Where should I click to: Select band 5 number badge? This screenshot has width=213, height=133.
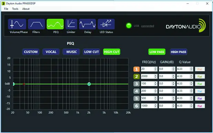click(x=136, y=98)
